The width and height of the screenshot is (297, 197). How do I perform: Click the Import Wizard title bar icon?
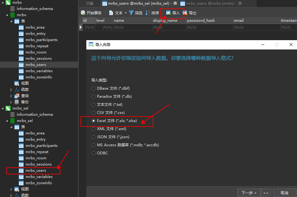91,45
